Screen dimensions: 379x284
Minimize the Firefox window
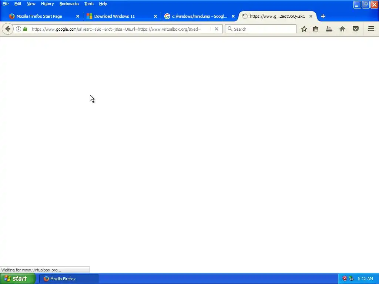357,4
